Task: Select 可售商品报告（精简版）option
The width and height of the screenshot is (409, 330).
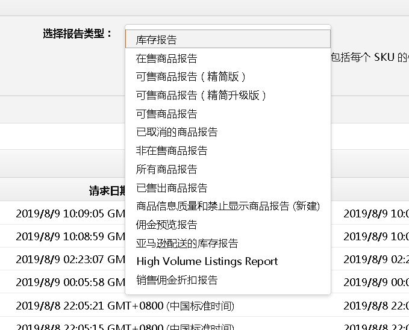Action: point(191,76)
